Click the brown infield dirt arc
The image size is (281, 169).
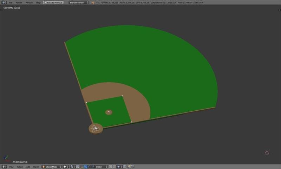(x=137, y=102)
